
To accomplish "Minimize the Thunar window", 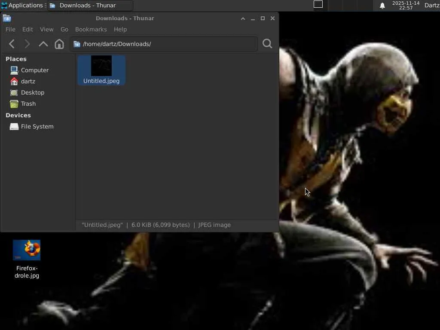I will 253,18.
